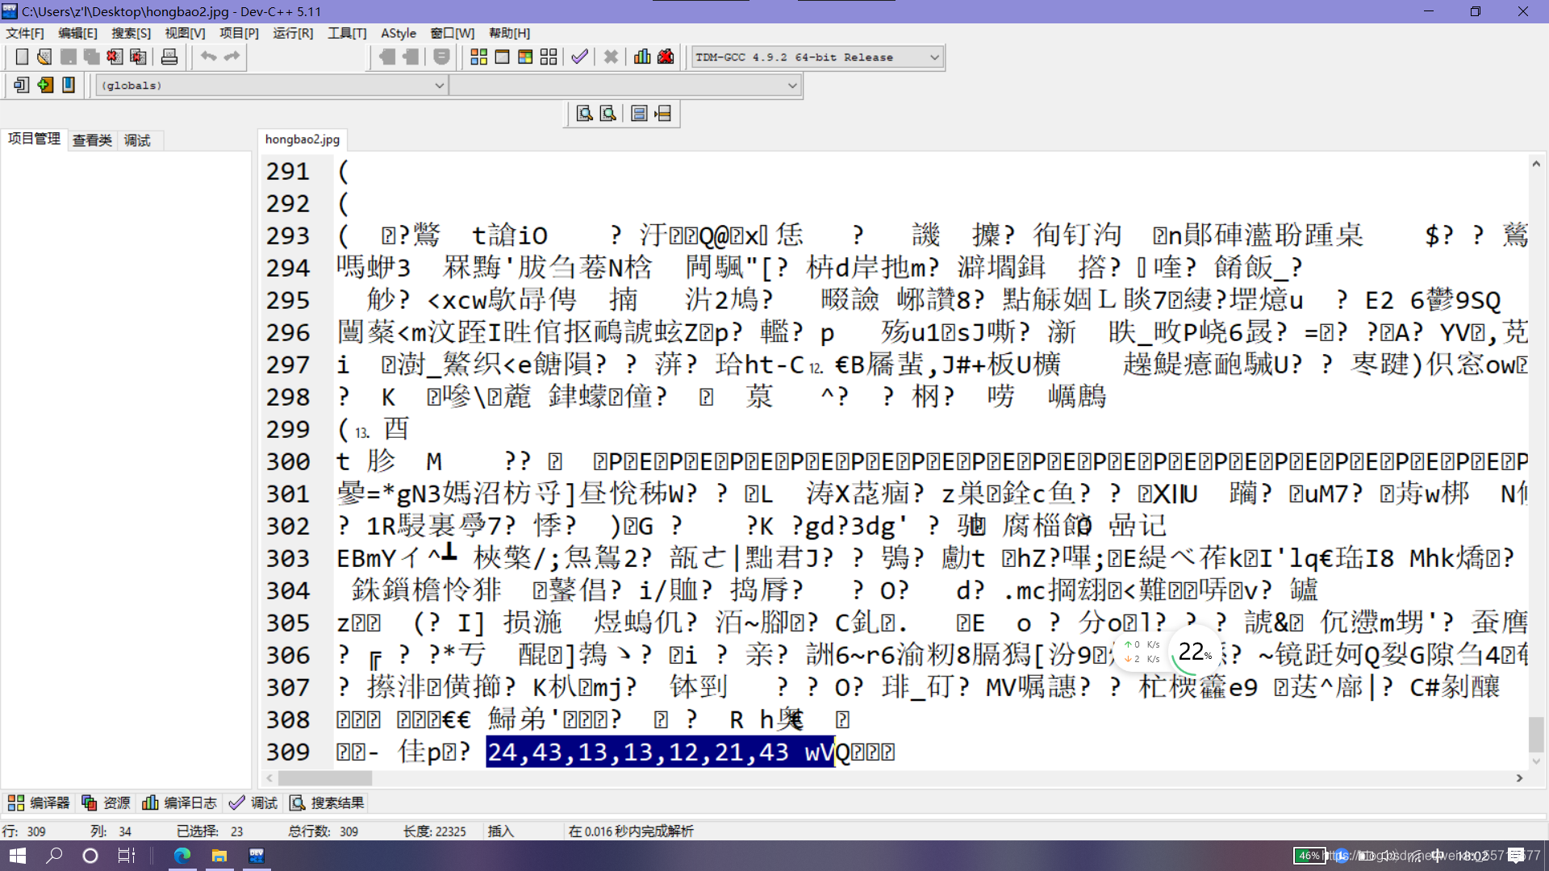1549x871 pixels.
Task: Click the Close file red X icon
Action: (x=115, y=57)
